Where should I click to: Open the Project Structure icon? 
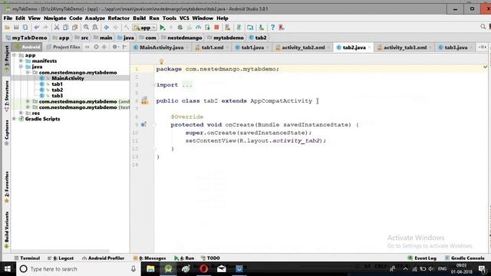250,28
